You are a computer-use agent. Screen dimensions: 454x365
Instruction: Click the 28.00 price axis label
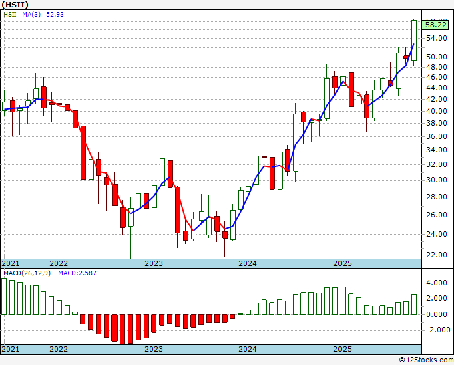pyautogui.click(x=436, y=197)
